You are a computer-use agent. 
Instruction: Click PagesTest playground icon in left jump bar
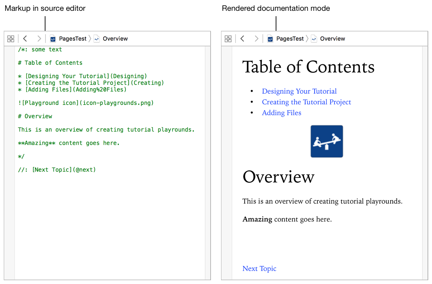[x=53, y=39]
